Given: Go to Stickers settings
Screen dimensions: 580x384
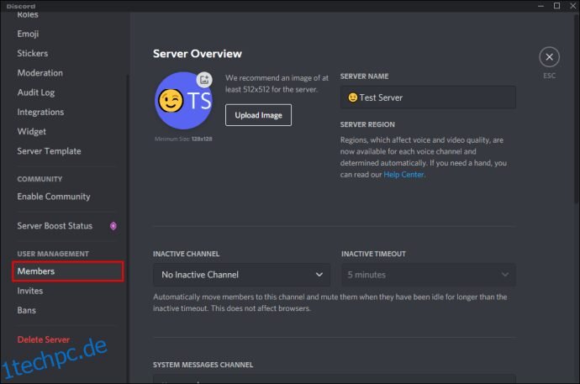Looking at the screenshot, I should point(33,53).
